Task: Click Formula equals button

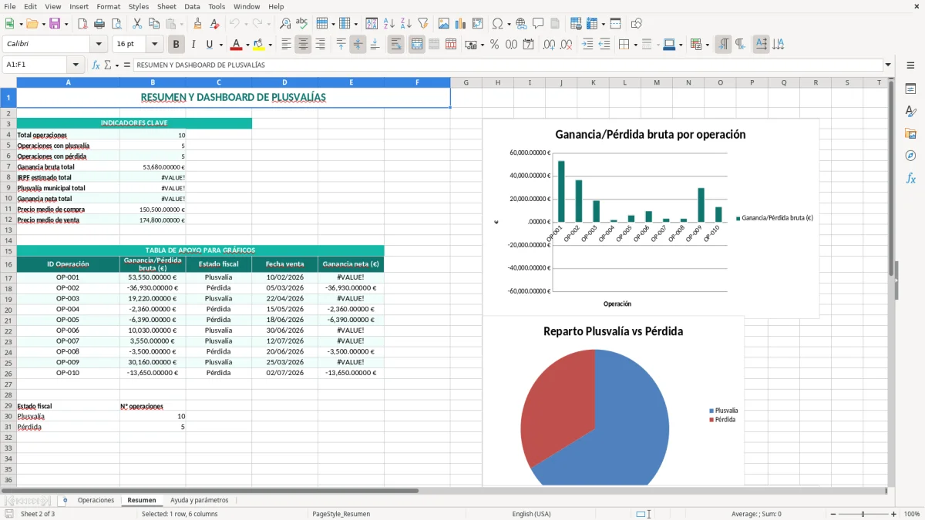Action: click(x=127, y=65)
